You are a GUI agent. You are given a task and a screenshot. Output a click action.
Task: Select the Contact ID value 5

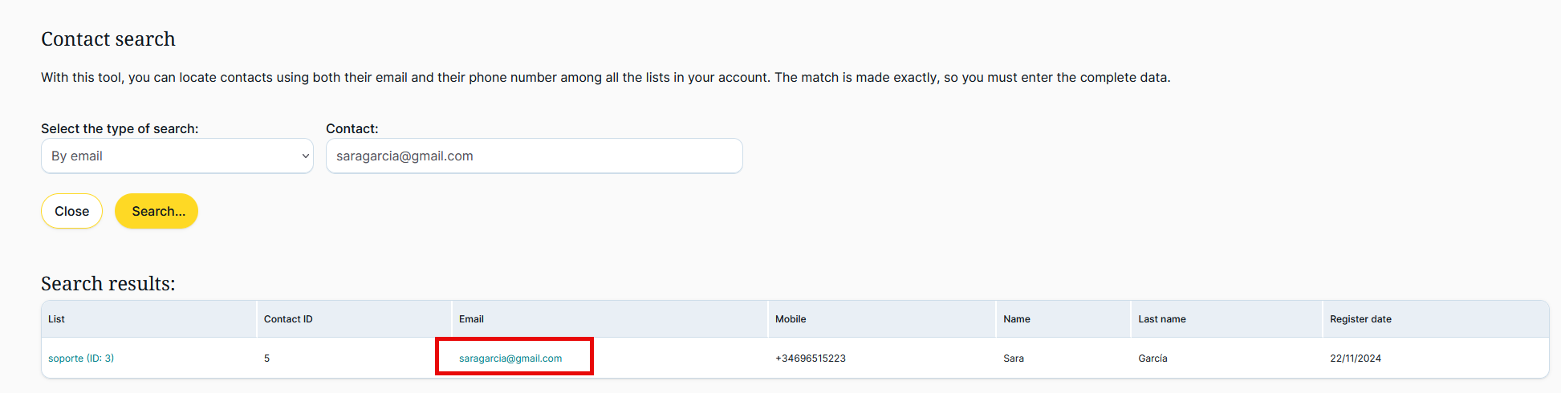pos(266,359)
